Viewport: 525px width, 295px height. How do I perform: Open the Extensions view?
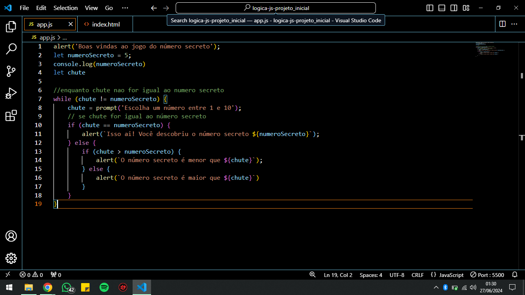[11, 116]
